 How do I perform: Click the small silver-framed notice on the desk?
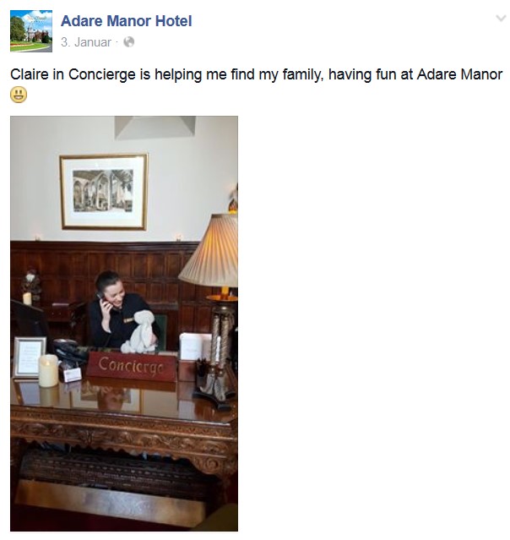click(x=30, y=357)
